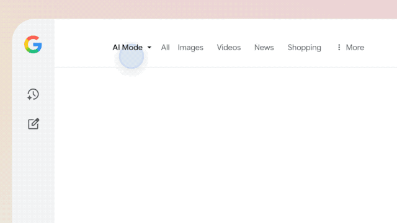Switch to the News tab
The height and width of the screenshot is (223, 397).
pyautogui.click(x=264, y=47)
